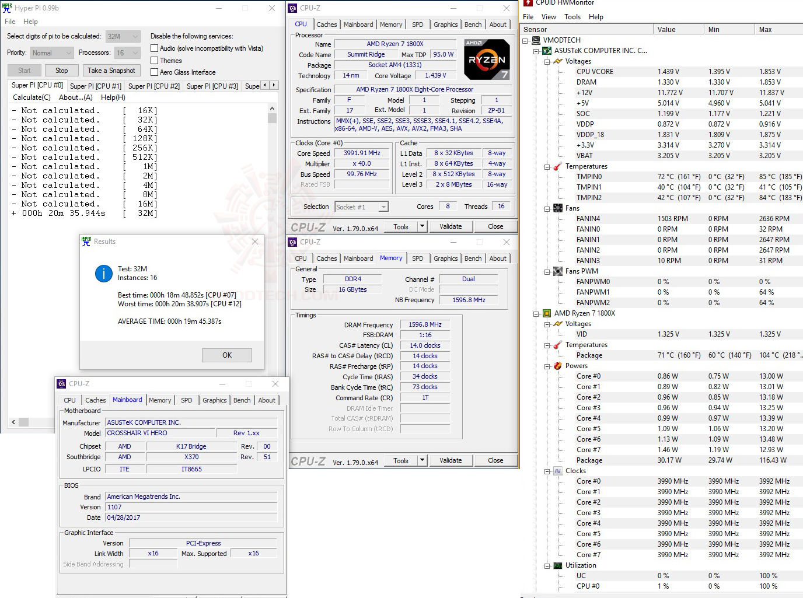The height and width of the screenshot is (598, 803).
Task: Click the Tools button in the CPU-Z window showing the CPU tab
Action: click(x=401, y=226)
